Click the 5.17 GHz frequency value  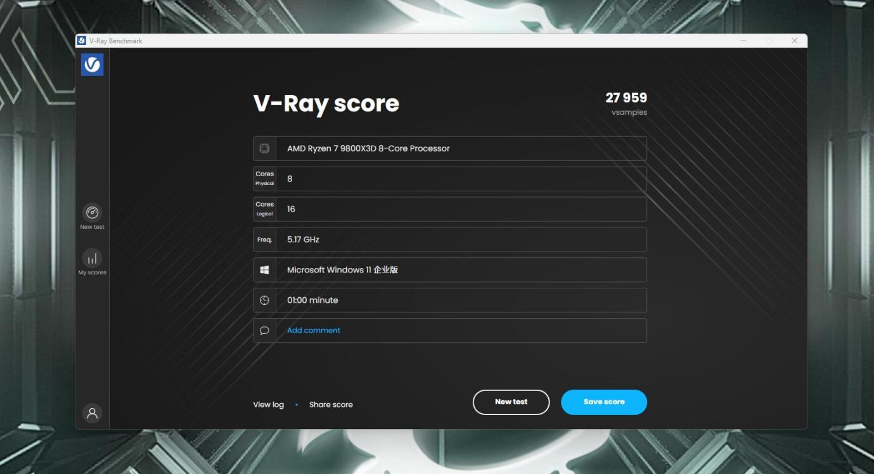[x=303, y=240]
